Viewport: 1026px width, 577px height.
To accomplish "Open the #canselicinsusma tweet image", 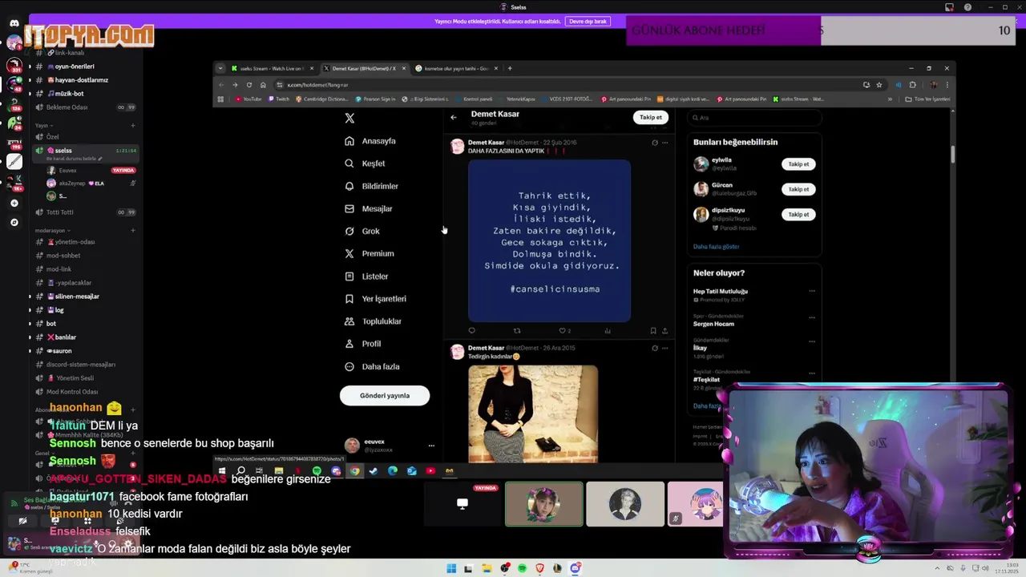I will pos(549,241).
